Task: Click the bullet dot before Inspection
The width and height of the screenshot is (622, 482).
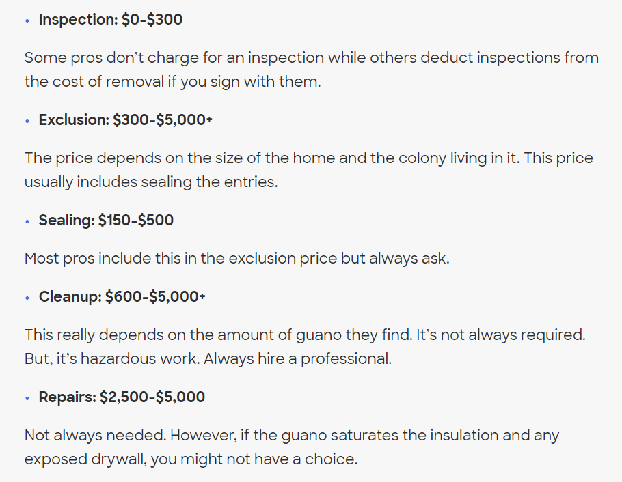Action: (x=27, y=20)
